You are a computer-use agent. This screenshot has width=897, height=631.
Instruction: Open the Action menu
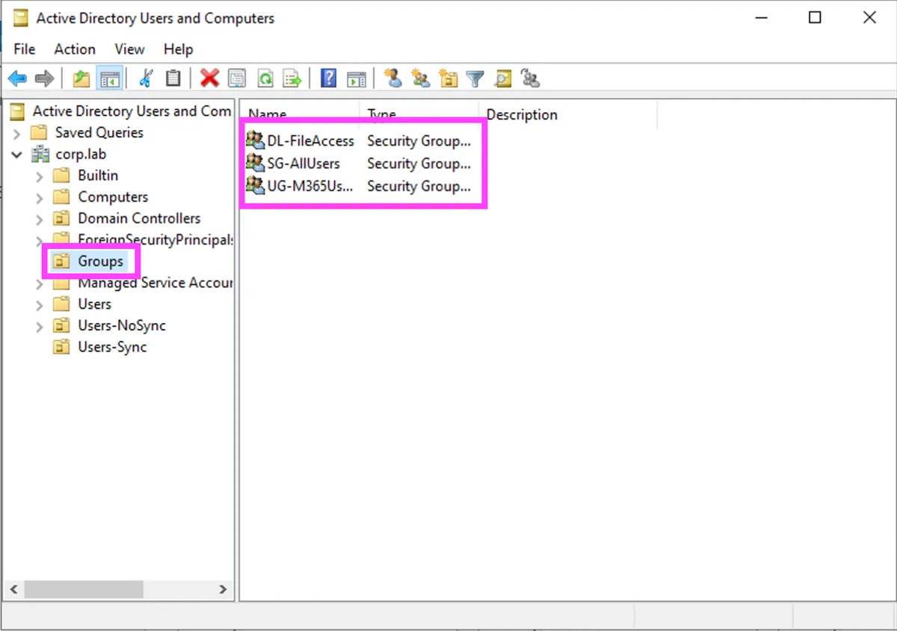[x=75, y=49]
